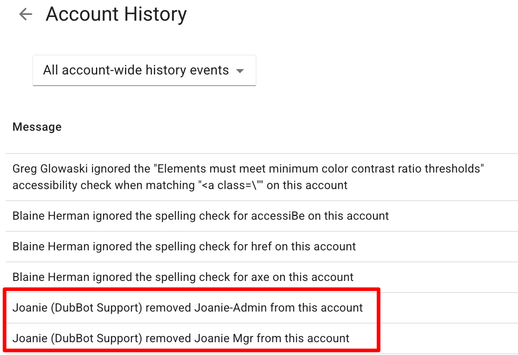Select the axe spelling check entry
The height and width of the screenshot is (355, 518).
[x=182, y=277]
